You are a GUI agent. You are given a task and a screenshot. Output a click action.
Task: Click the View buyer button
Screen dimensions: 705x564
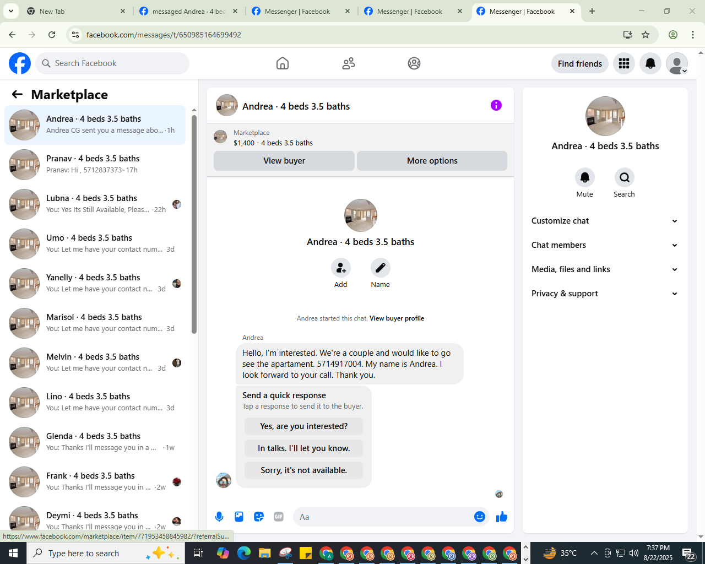tap(284, 161)
